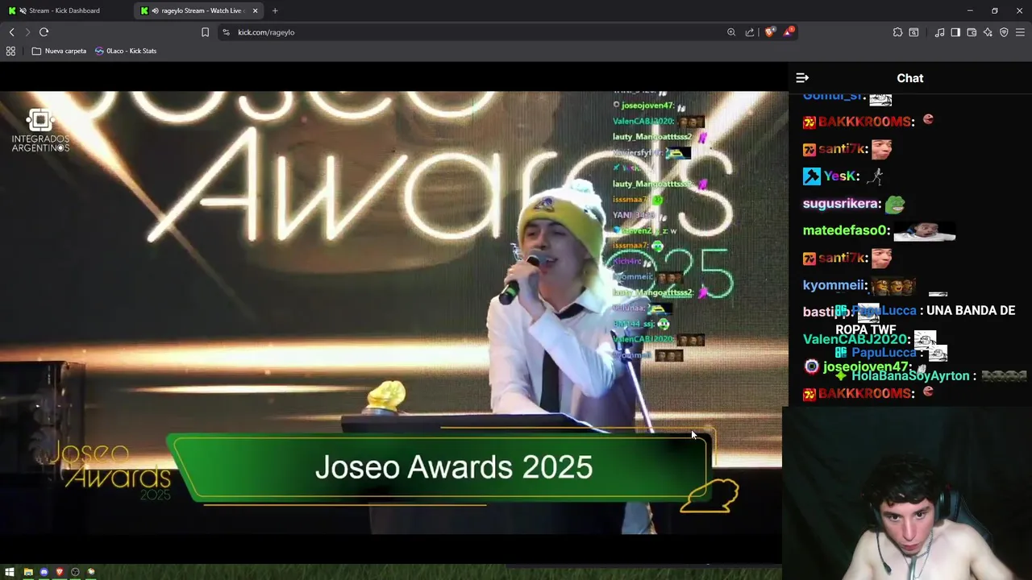The height and width of the screenshot is (580, 1032).
Task: Open tab groups grid icon on bookmarks bar
Action: pos(10,51)
